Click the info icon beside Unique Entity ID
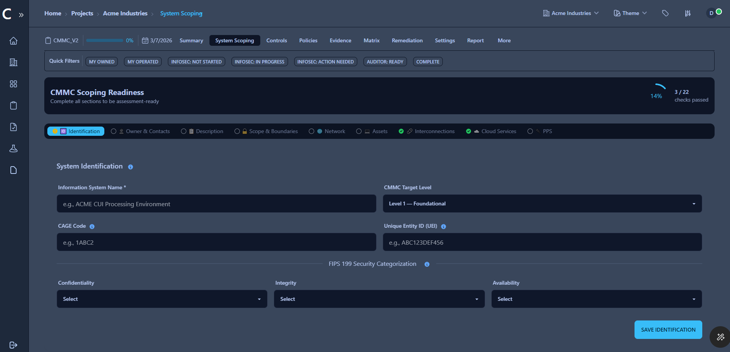 pyautogui.click(x=444, y=227)
